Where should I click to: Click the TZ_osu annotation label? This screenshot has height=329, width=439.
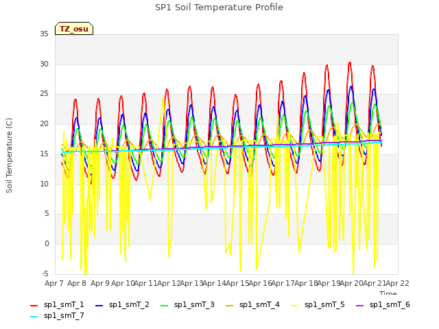(x=74, y=29)
